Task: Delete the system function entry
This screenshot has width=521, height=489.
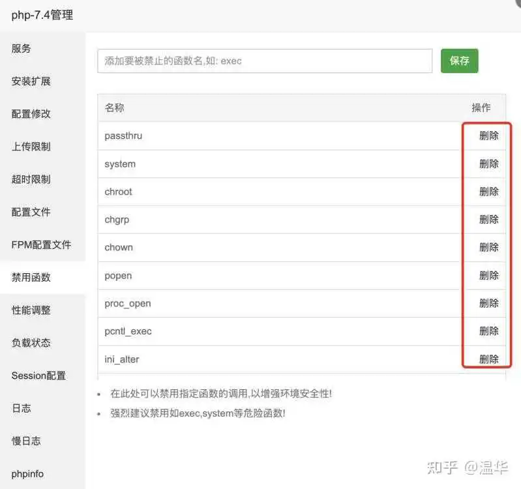Action: [x=489, y=164]
